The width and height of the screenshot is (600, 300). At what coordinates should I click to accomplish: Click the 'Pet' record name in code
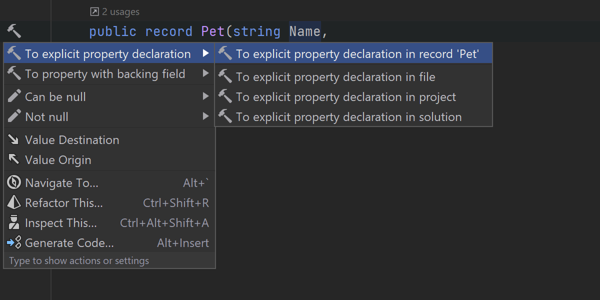(213, 31)
